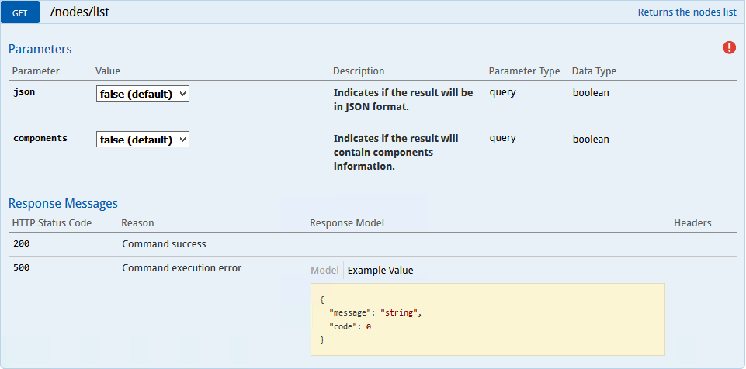The width and height of the screenshot is (746, 369).
Task: Click the components parameter name
Action: click(x=40, y=138)
